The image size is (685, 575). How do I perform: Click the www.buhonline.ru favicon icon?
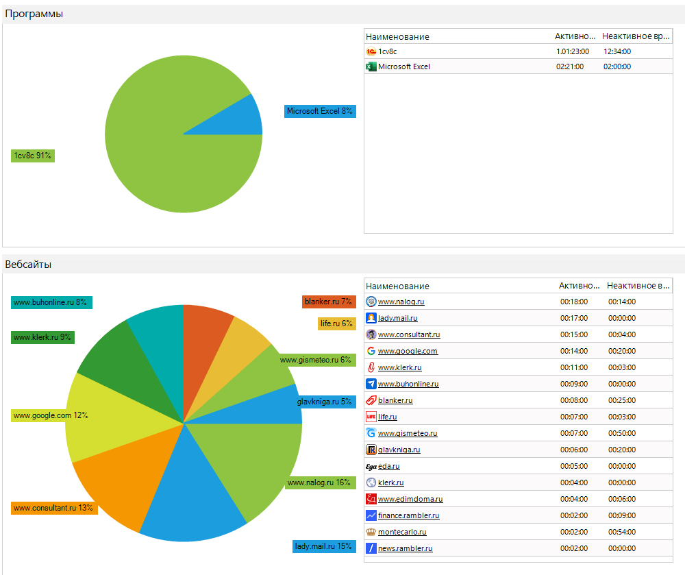[371, 384]
